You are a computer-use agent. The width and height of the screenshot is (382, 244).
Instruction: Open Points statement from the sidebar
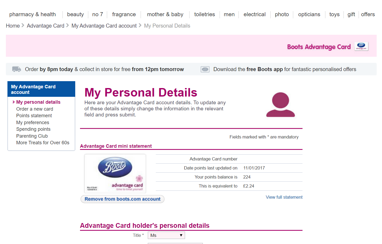34,115
